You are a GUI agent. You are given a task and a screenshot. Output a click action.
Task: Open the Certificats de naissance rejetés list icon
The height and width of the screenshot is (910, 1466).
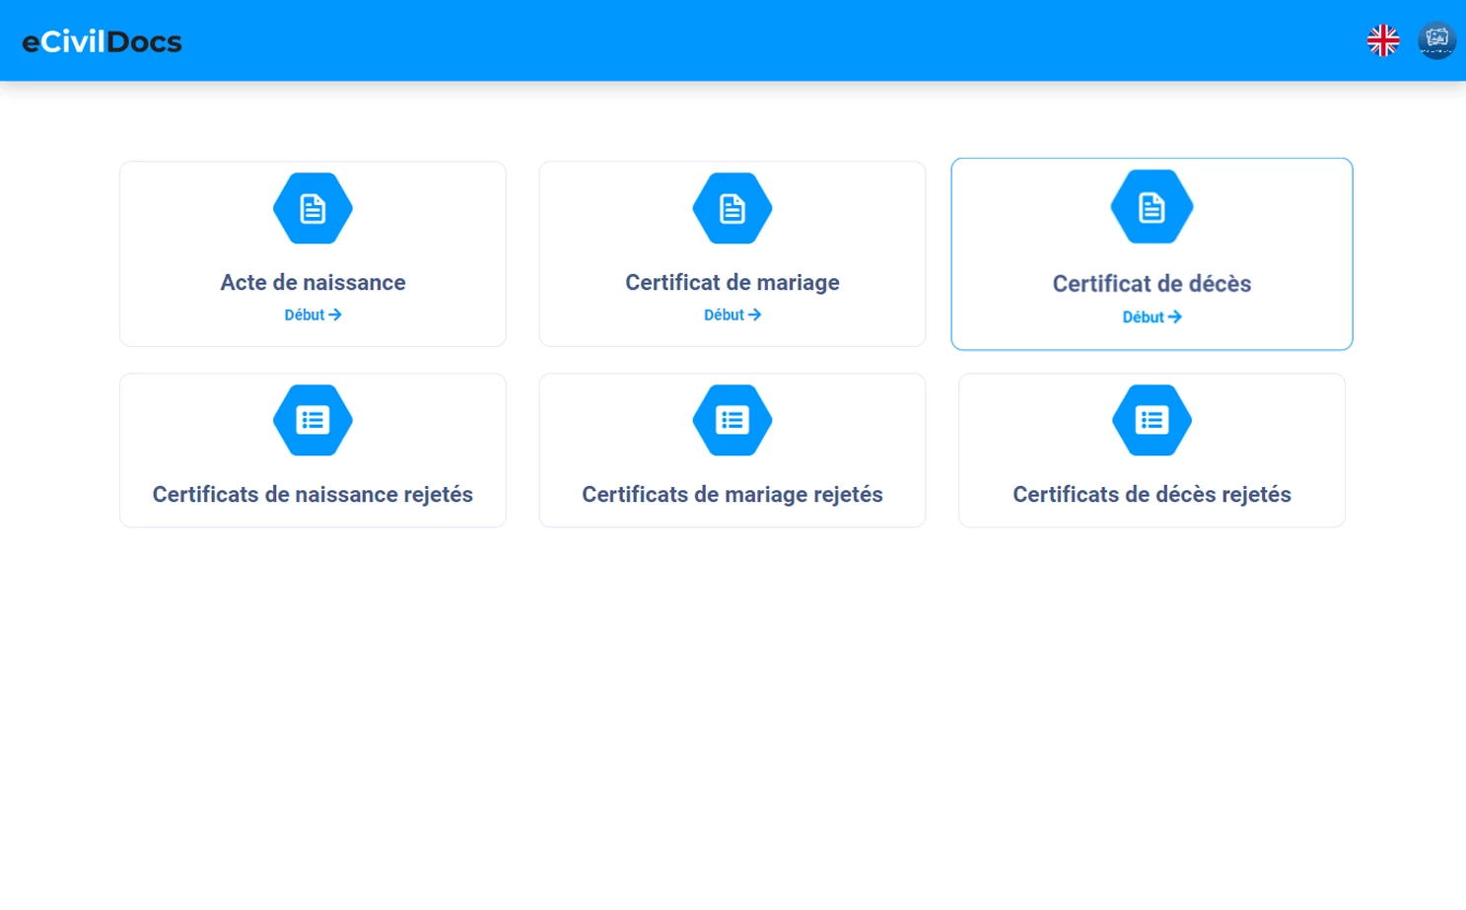coord(313,420)
